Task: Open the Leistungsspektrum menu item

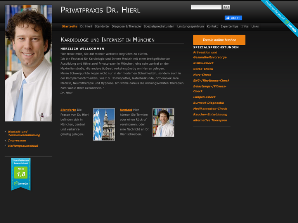Action: pyautogui.click(x=191, y=26)
